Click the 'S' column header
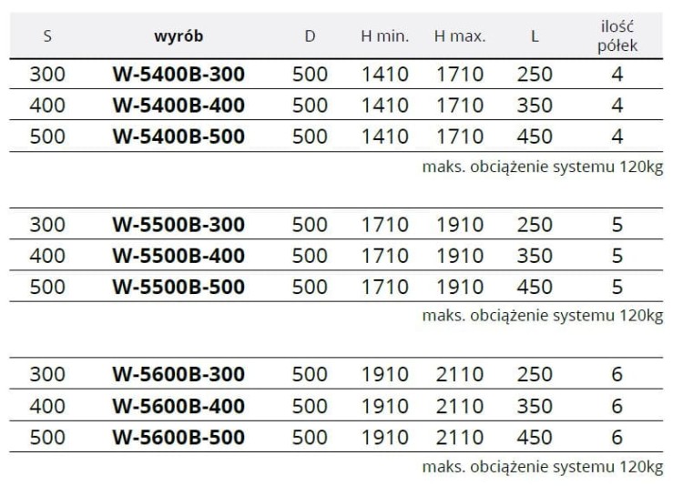The height and width of the screenshot is (486, 683). pos(47,37)
